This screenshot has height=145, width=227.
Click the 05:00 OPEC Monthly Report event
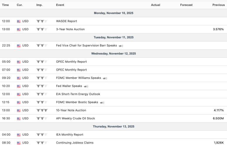pos(71,62)
